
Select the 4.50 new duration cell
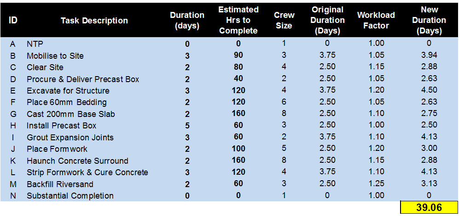[x=429, y=90]
